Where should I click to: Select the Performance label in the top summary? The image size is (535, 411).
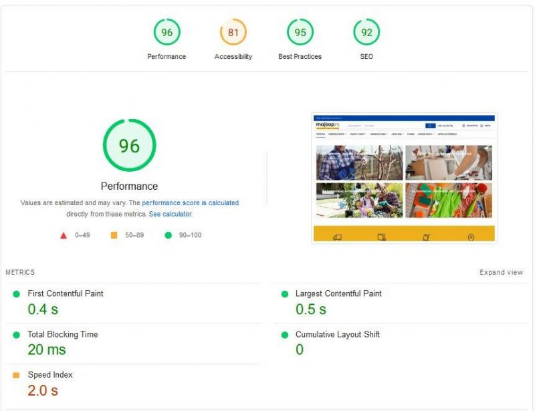tap(166, 56)
